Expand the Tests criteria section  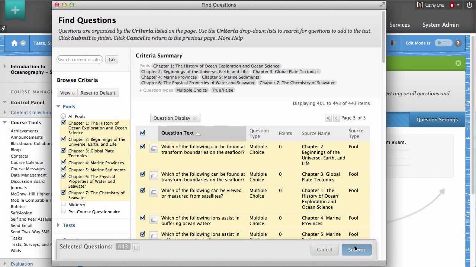coord(58,225)
